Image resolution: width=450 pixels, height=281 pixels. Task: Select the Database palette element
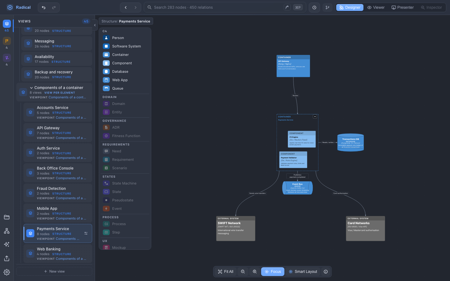click(x=125, y=71)
